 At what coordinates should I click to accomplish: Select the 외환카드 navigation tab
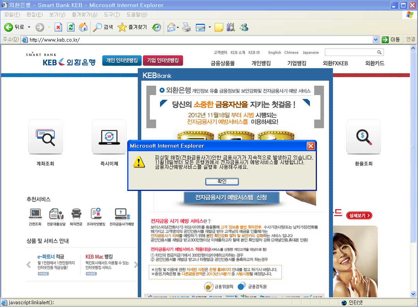(x=375, y=64)
